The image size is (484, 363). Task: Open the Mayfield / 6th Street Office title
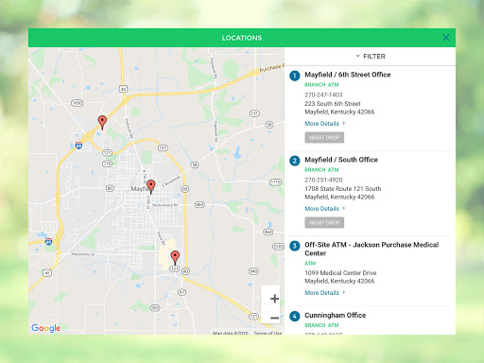[348, 75]
